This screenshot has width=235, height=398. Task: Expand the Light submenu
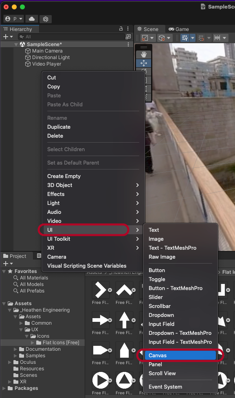tap(93, 203)
